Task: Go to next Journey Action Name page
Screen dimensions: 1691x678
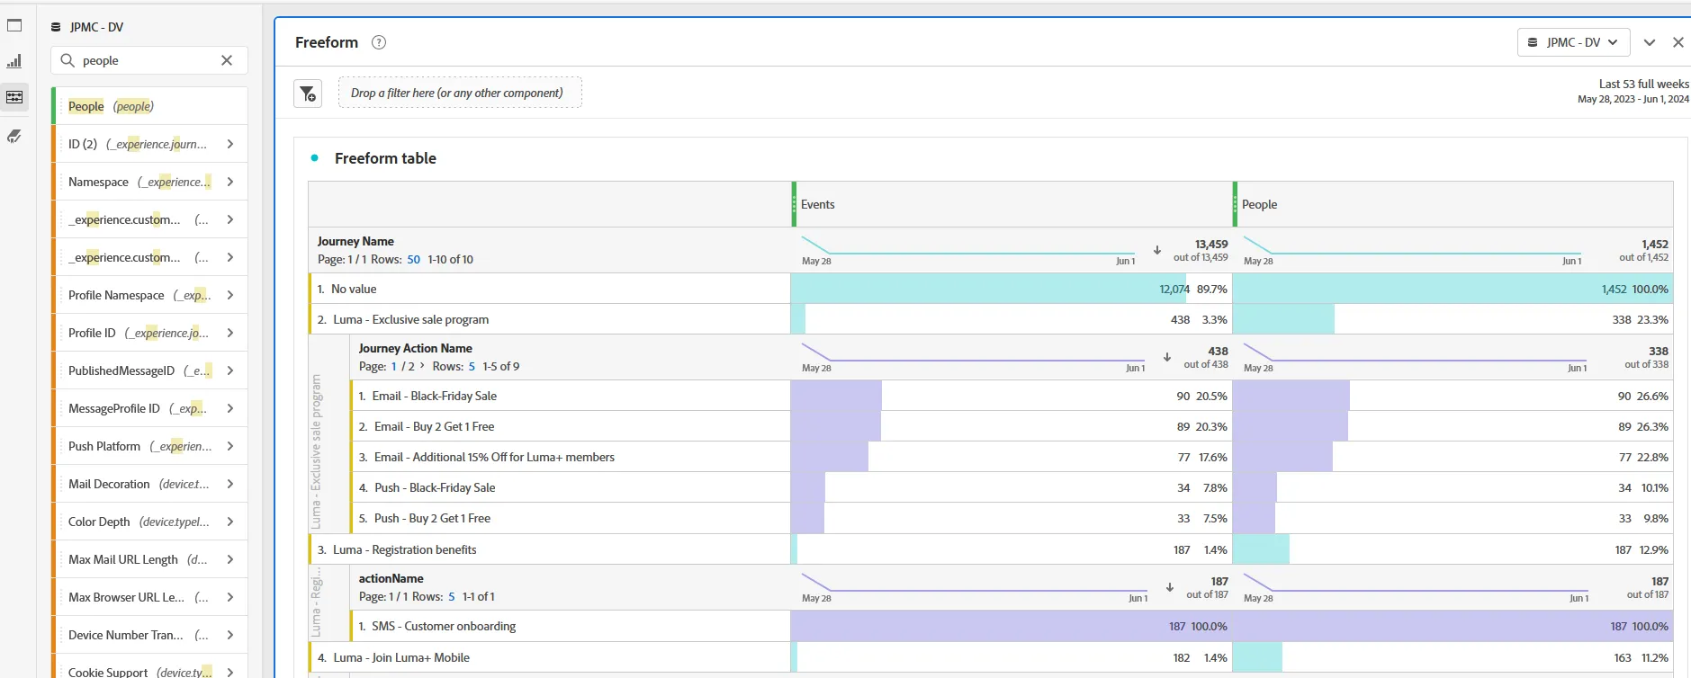Action: click(422, 366)
